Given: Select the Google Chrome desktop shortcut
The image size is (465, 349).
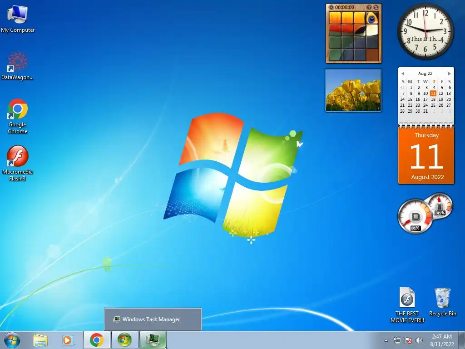Looking at the screenshot, I should (x=18, y=116).
